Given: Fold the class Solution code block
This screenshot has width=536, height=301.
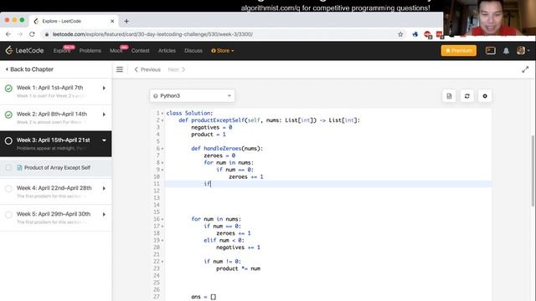Looking at the screenshot, I should [x=162, y=114].
